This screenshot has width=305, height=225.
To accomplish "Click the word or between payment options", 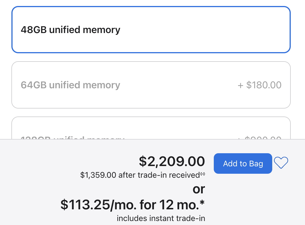I will point(199,189).
